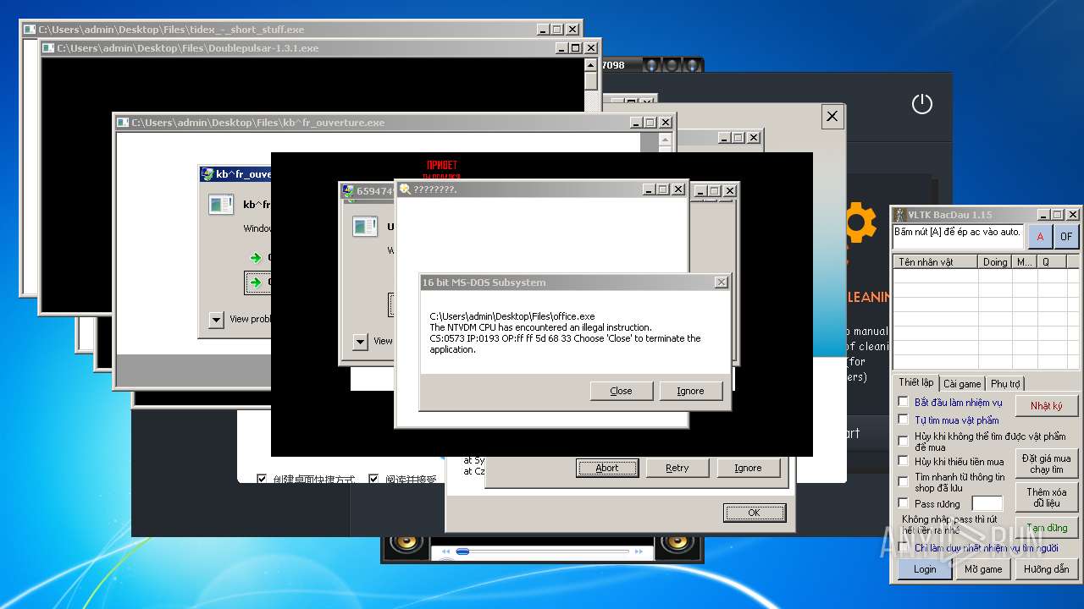This screenshot has width=1084, height=609.
Task: Click Doublepulsar console scrollbar up arrow
Action: pos(591,64)
